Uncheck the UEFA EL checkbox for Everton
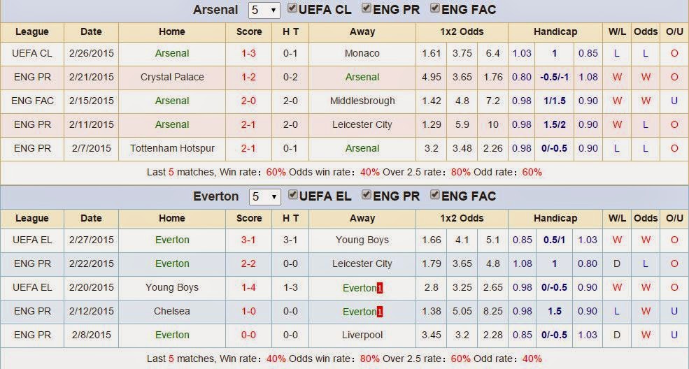Viewport: 689px width, 369px height. pos(292,195)
